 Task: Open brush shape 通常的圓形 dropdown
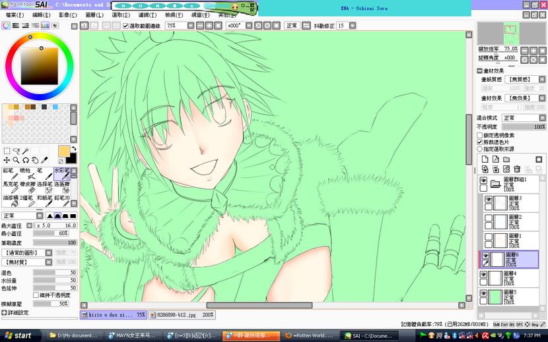pyautogui.click(x=49, y=252)
